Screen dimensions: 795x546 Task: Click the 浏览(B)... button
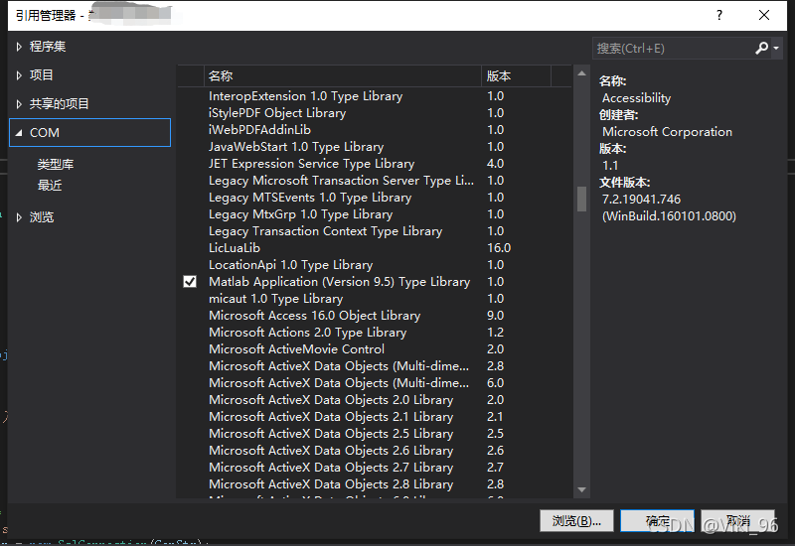(576, 521)
